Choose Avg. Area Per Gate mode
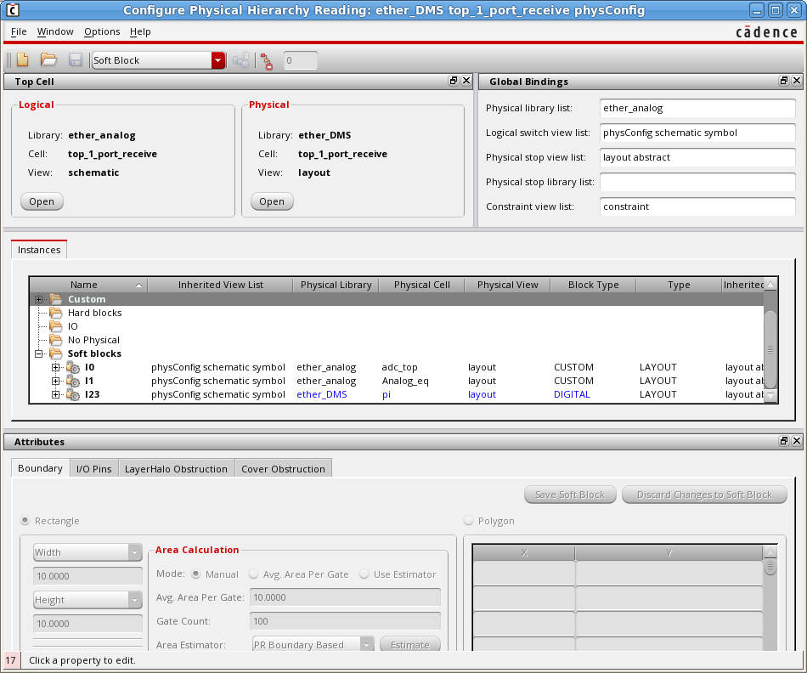Viewport: 807px width, 673px height. point(254,574)
